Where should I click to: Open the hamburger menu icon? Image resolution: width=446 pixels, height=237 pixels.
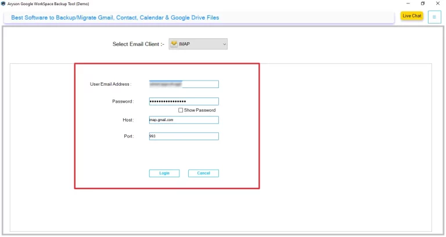434,17
